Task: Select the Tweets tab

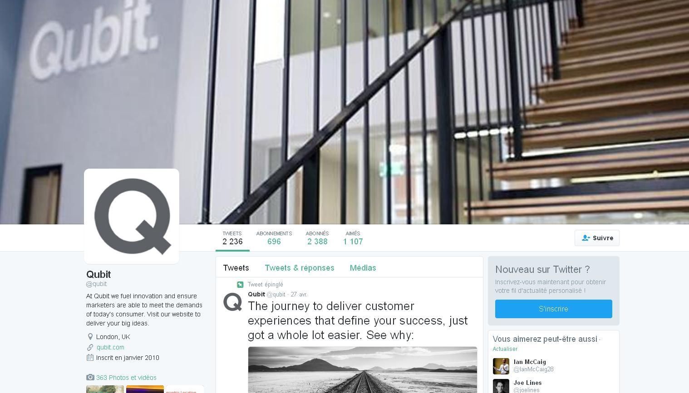Action: pyautogui.click(x=236, y=268)
